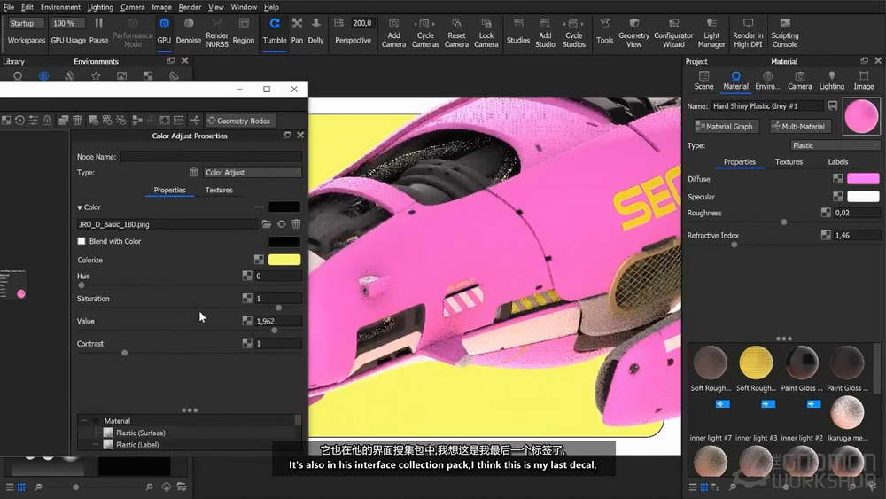Open the Plastic material type dropdown
Image resolution: width=886 pixels, height=499 pixels.
(x=835, y=145)
